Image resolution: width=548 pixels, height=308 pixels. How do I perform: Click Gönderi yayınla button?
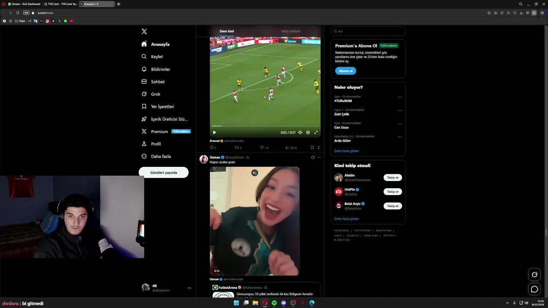point(164,172)
